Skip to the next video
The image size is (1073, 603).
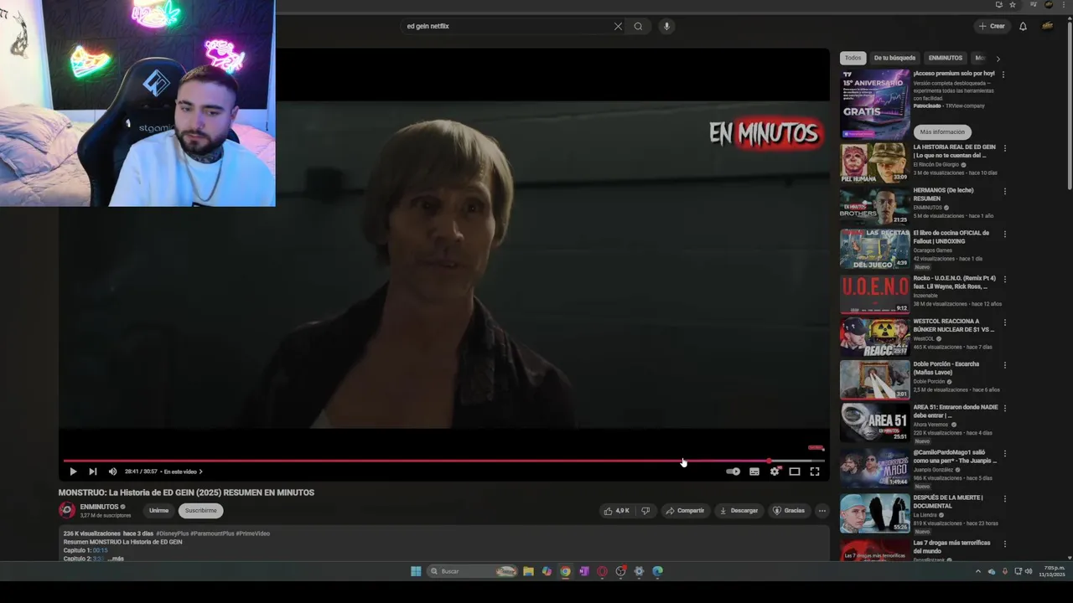coord(92,472)
